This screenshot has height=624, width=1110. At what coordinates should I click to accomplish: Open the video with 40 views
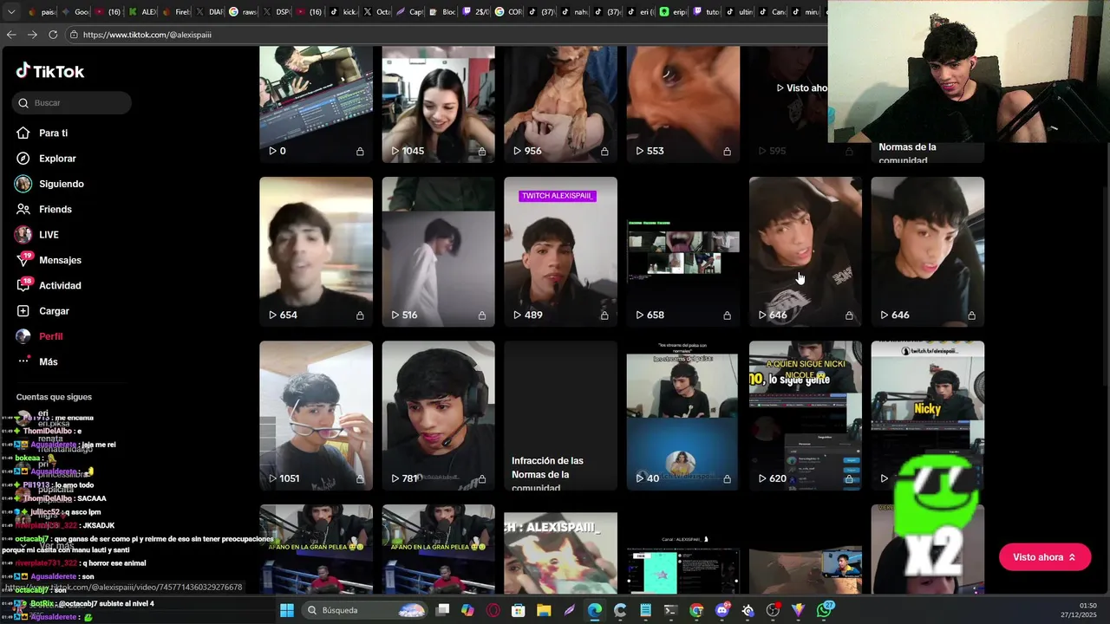682,415
